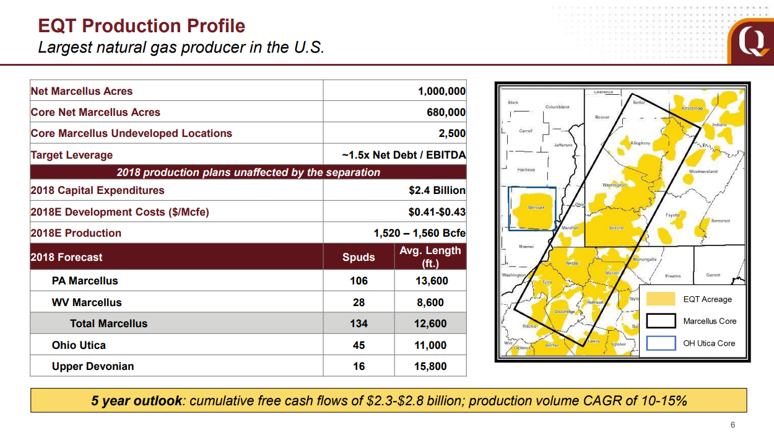This screenshot has height=435, width=774.
Task: Click the Preston county label on map
Action: 672,276
